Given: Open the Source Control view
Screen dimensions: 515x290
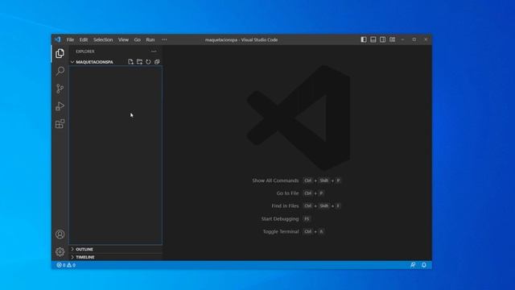Looking at the screenshot, I should (x=60, y=89).
